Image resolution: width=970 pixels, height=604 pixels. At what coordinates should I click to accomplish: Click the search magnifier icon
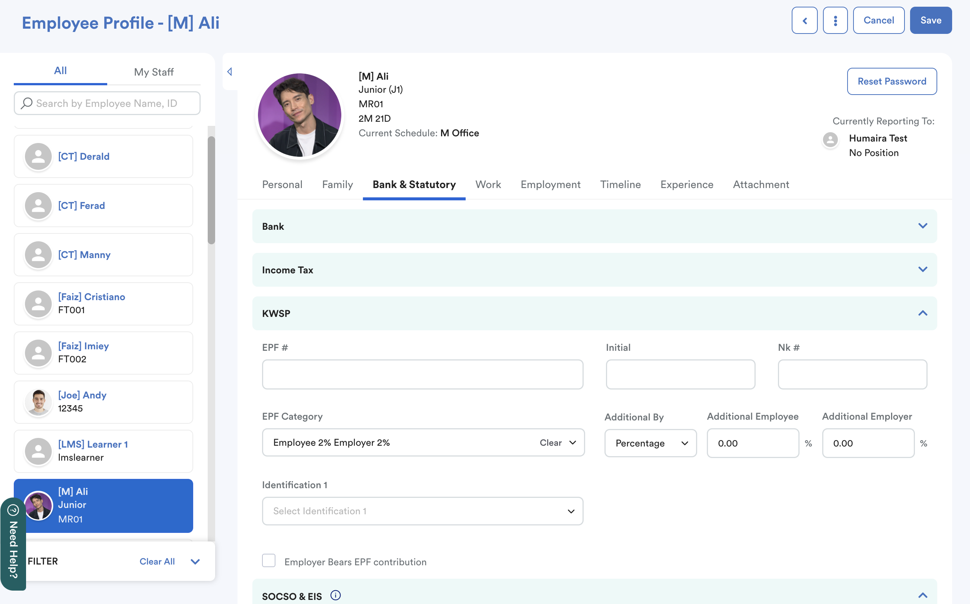click(x=27, y=103)
